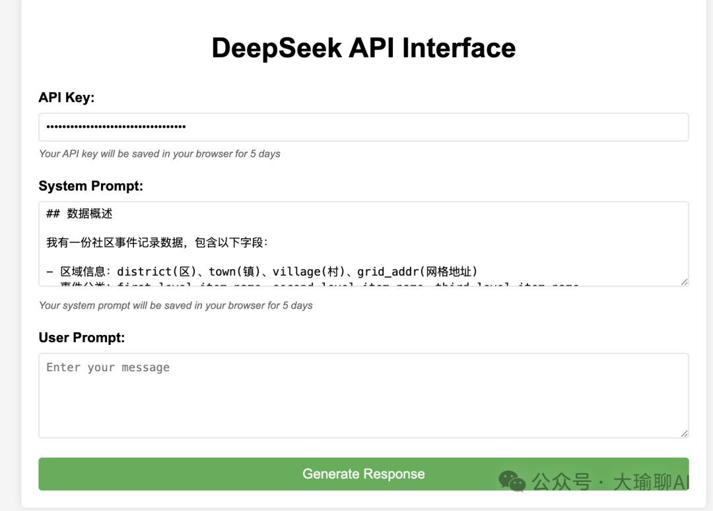The image size is (713, 511).
Task: Click the '## 数据概述' line in System Prompt
Action: [79, 214]
